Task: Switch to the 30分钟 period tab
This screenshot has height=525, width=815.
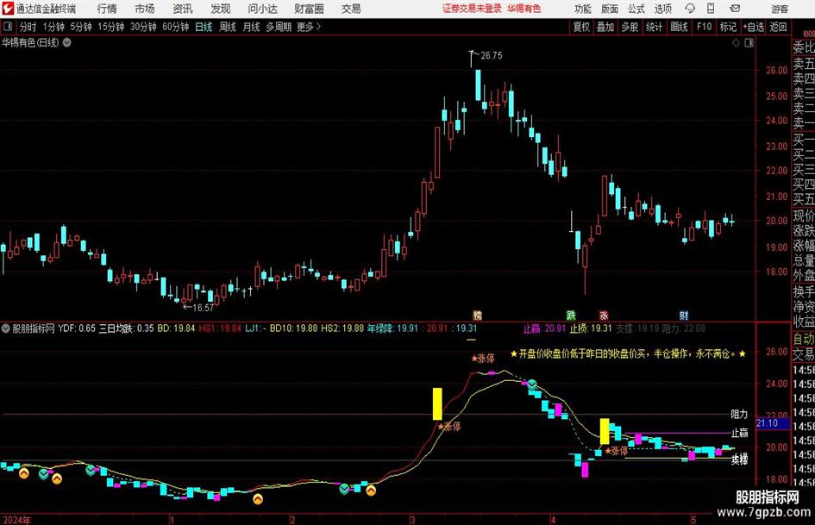Action: click(143, 27)
